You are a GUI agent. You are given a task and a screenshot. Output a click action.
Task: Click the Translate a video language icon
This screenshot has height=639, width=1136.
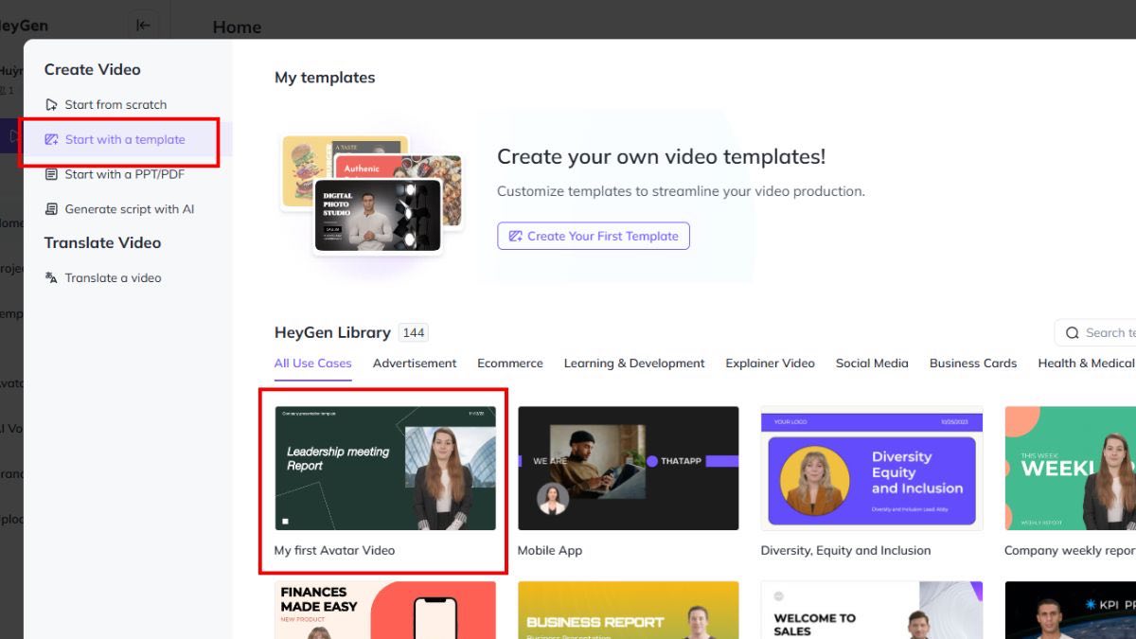point(52,277)
